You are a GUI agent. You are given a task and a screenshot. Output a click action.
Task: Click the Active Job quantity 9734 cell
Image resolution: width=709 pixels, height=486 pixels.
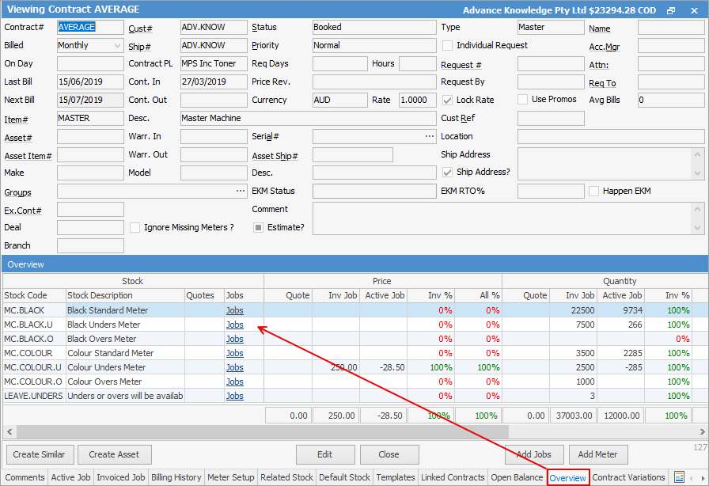[x=622, y=310]
